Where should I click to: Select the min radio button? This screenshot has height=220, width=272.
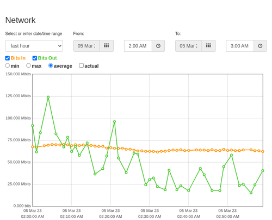pyautogui.click(x=8, y=66)
